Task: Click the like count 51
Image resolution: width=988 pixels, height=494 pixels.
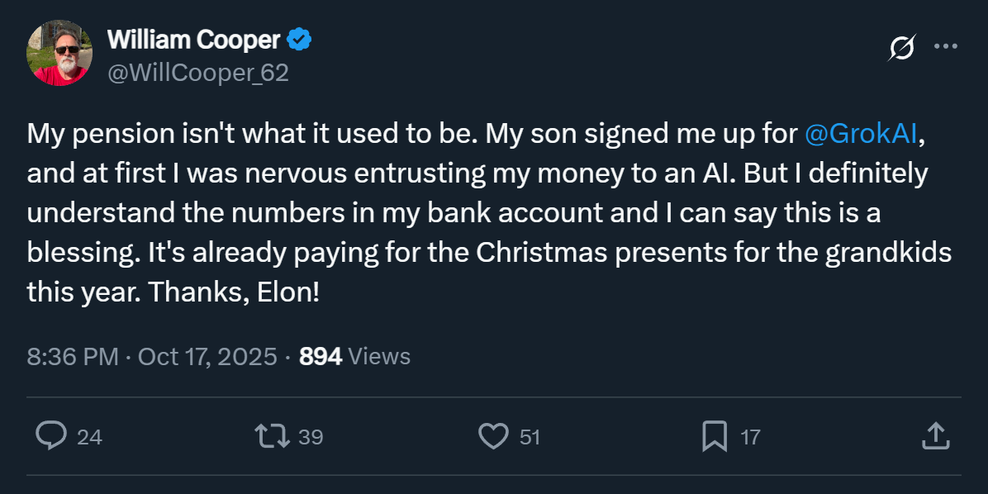Action: [530, 437]
